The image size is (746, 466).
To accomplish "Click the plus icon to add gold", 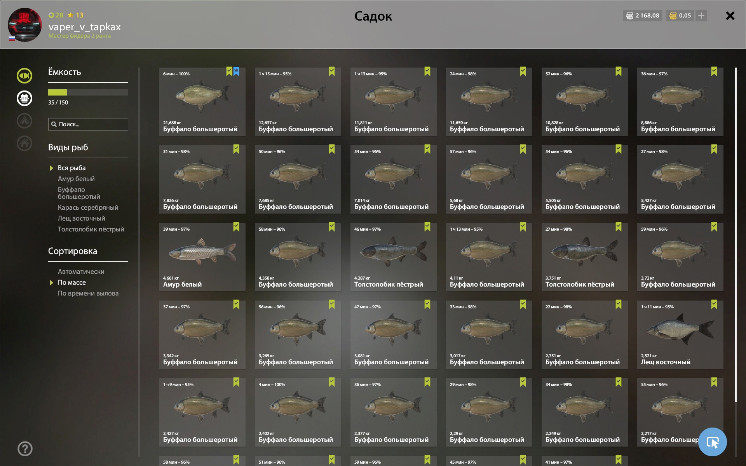I will pos(701,16).
